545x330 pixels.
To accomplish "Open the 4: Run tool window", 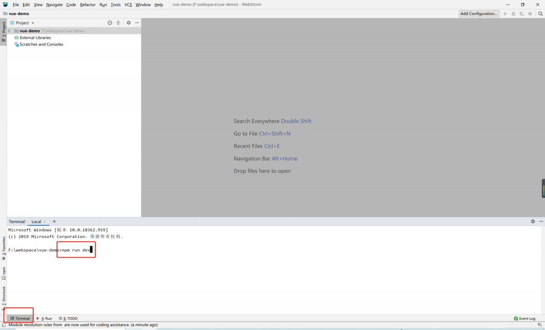I will point(44,318).
